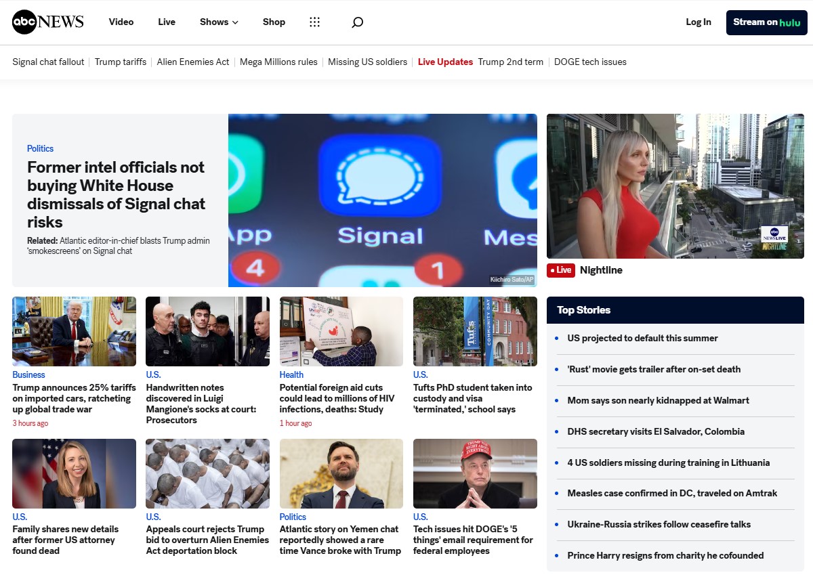813x581 pixels.
Task: Open Measles case confirmed in DC story
Action: click(672, 493)
